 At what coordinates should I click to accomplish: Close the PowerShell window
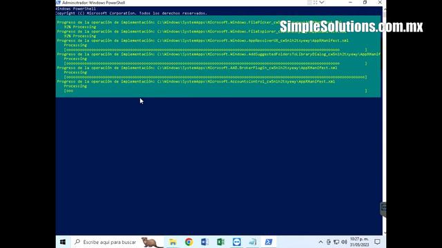(380, 3)
